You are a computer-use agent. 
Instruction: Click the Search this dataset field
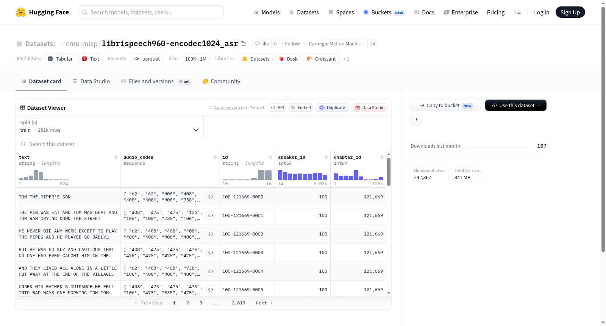(x=204, y=144)
